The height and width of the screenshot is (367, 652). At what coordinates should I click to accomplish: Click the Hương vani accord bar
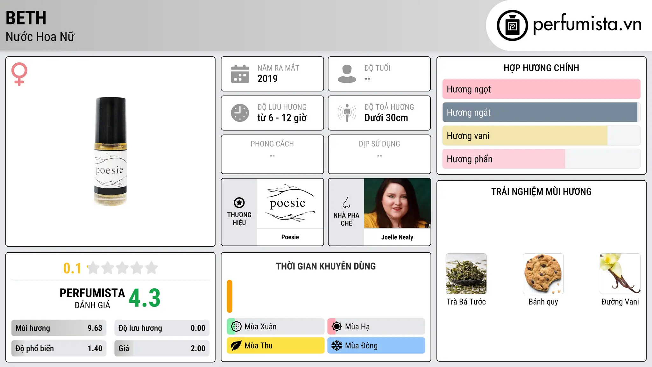tap(541, 136)
